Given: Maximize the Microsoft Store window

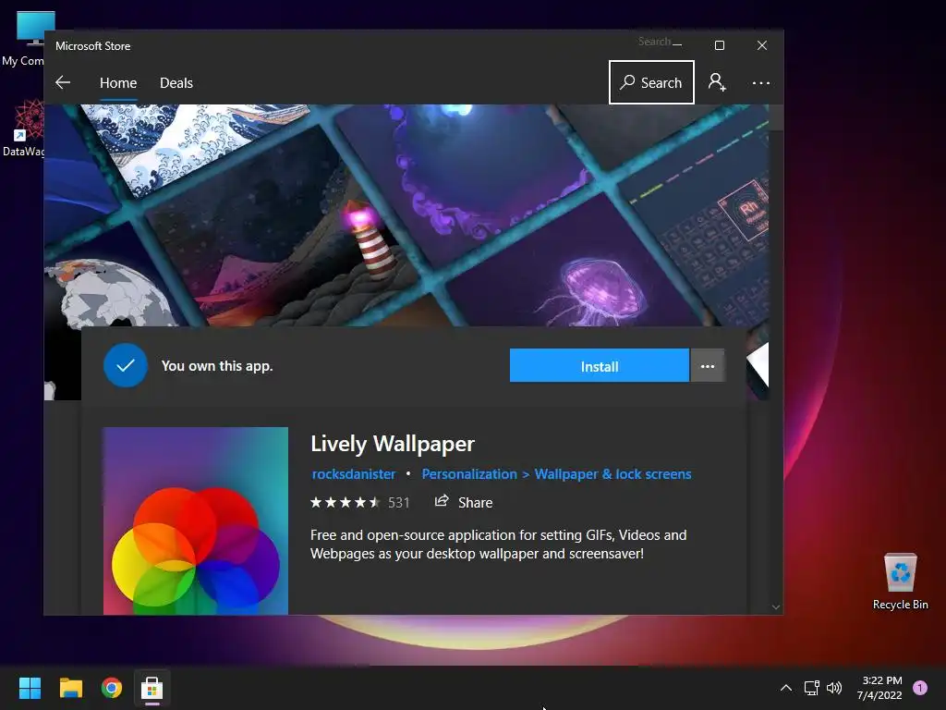Looking at the screenshot, I should (719, 45).
